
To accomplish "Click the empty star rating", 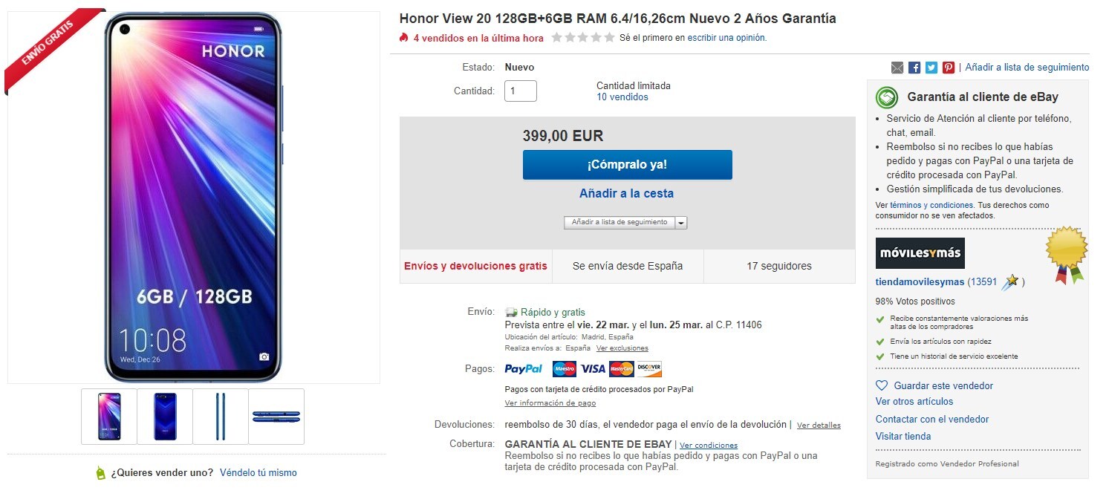I will [x=583, y=38].
